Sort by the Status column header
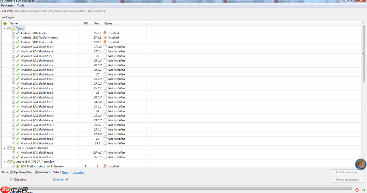Image resolution: width=367 pixels, height=193 pixels. [108, 23]
